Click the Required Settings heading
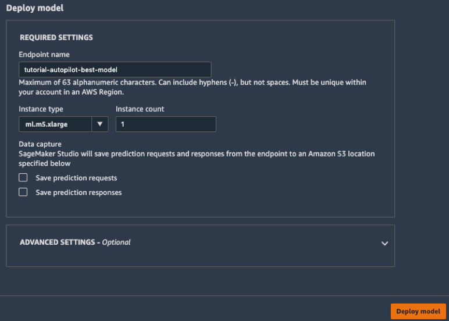449x321 pixels. click(56, 38)
